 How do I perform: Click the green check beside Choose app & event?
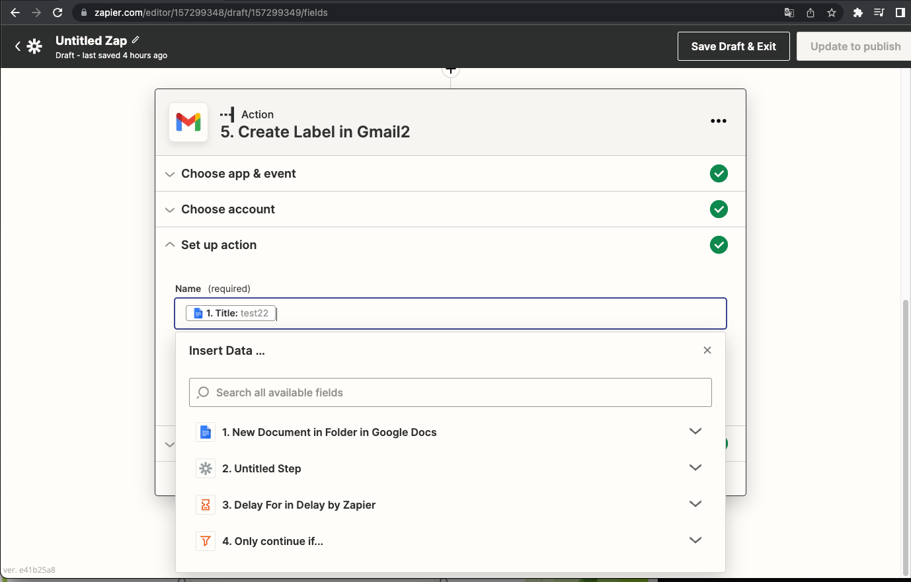[719, 174]
